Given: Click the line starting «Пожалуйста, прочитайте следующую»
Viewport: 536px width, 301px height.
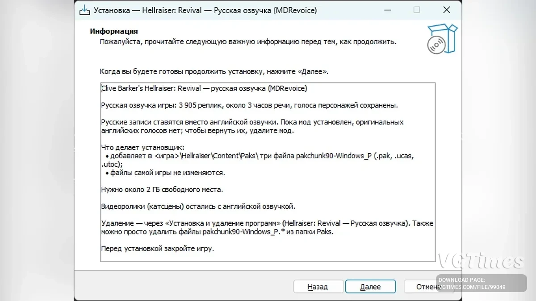Looking at the screenshot, I should click(x=248, y=42).
